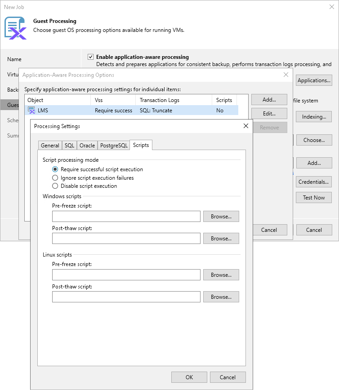Click the Windows Pre-freeze script field

point(126,217)
